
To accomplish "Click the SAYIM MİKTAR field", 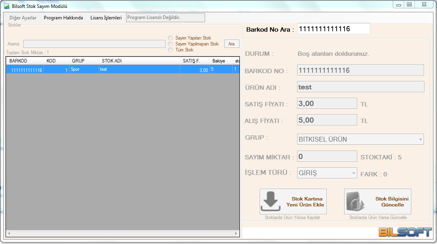I will point(327,157).
